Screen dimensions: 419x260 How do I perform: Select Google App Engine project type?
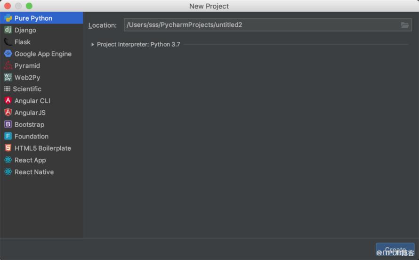tap(43, 54)
